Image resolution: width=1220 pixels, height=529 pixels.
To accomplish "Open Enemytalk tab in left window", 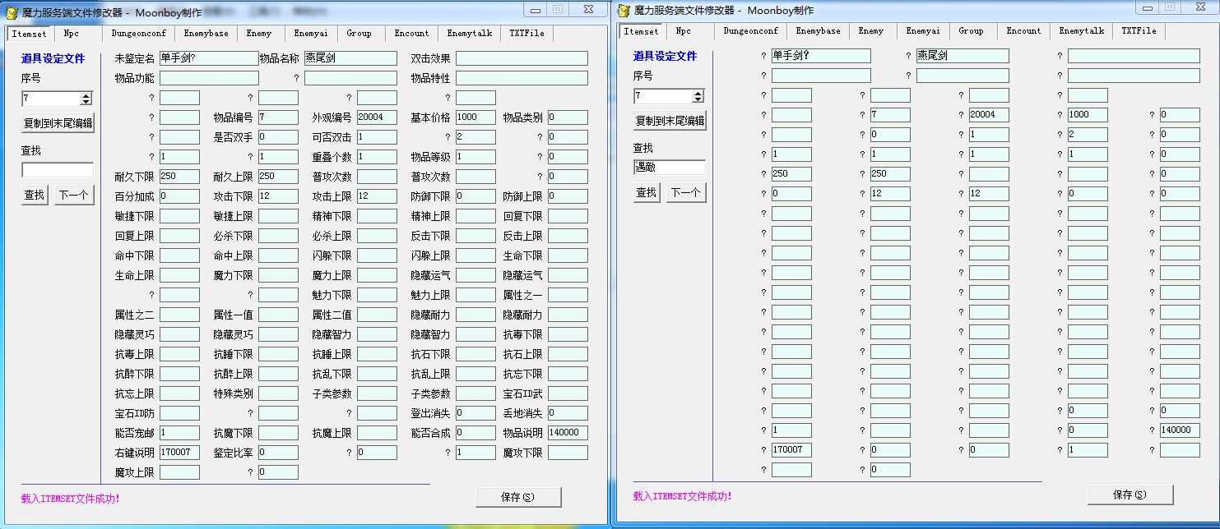I will point(470,34).
